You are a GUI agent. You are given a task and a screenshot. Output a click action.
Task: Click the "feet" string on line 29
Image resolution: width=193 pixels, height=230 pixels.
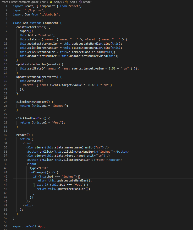tap(57, 122)
